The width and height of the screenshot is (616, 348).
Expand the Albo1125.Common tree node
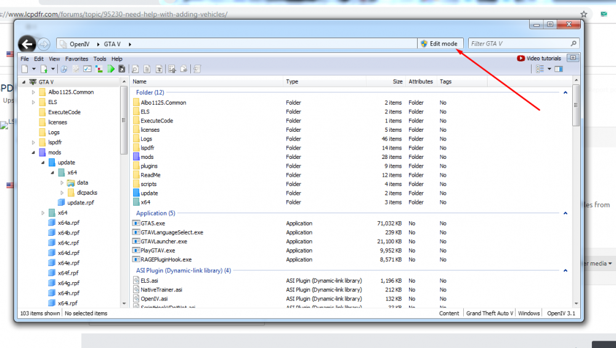(33, 92)
